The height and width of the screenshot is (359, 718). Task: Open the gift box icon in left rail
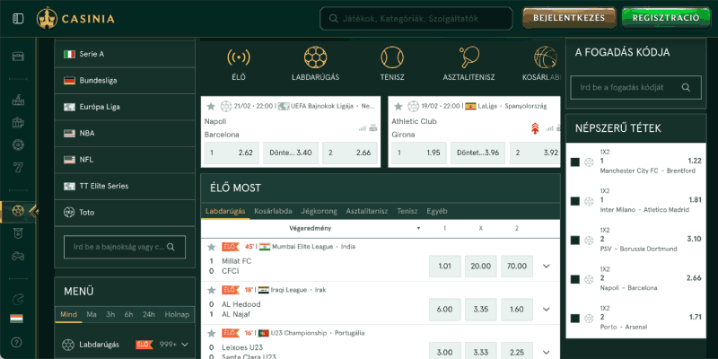point(18,123)
